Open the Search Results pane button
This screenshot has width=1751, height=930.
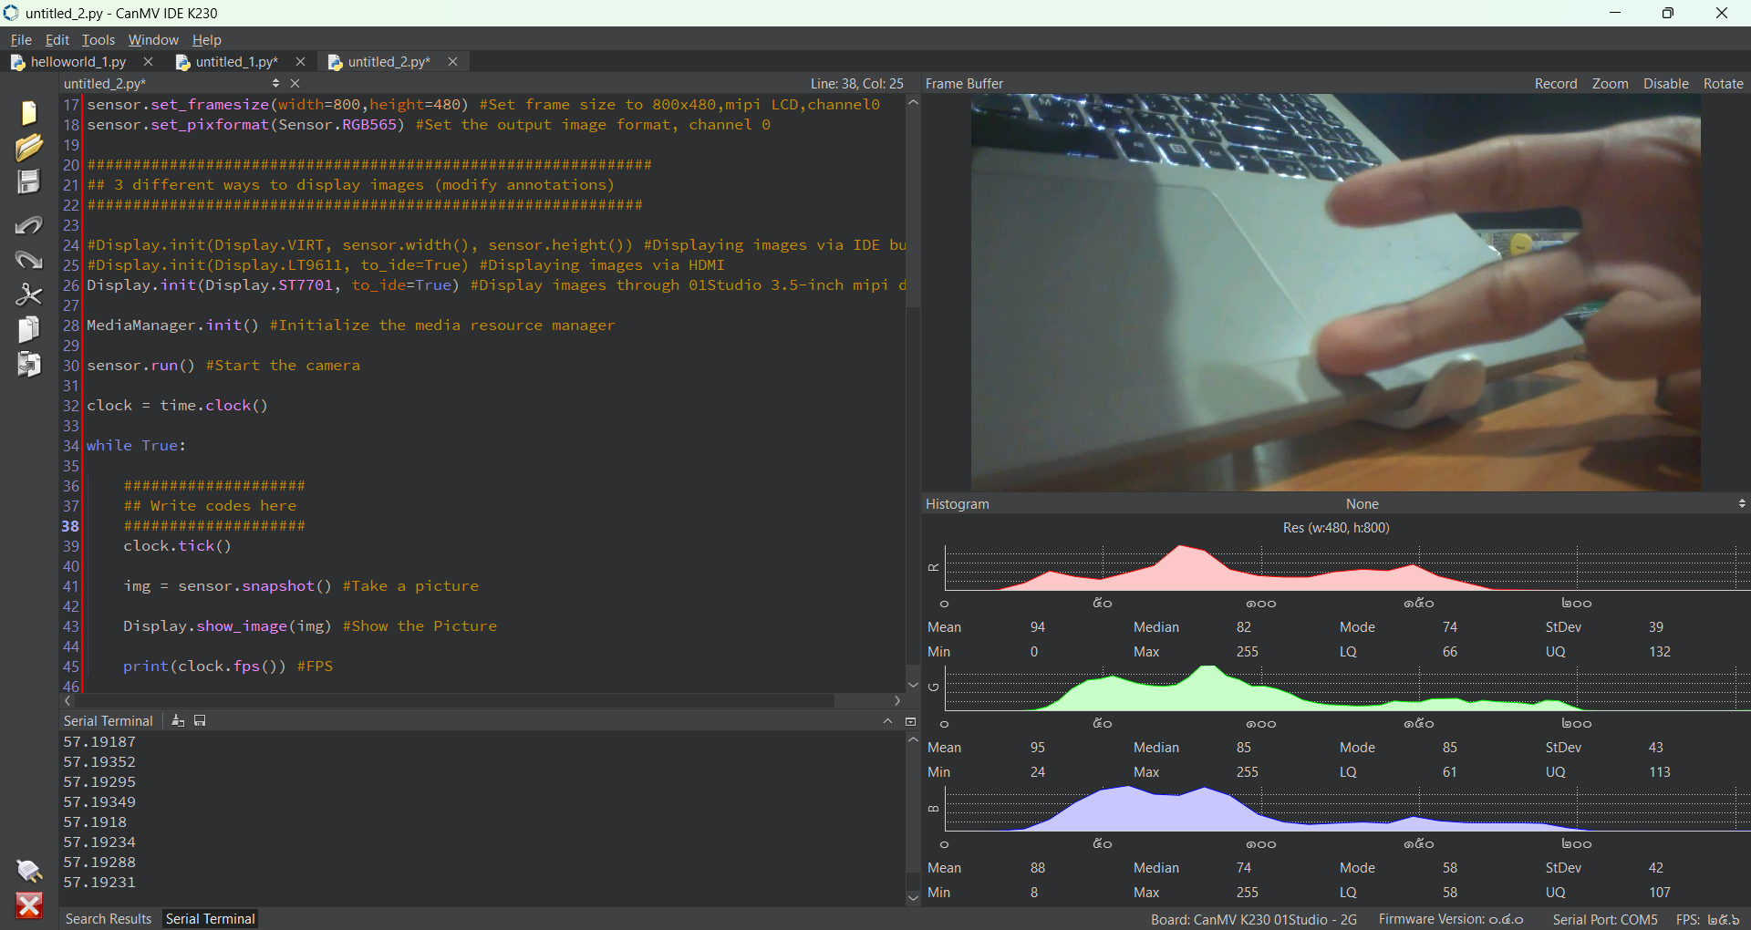click(108, 919)
